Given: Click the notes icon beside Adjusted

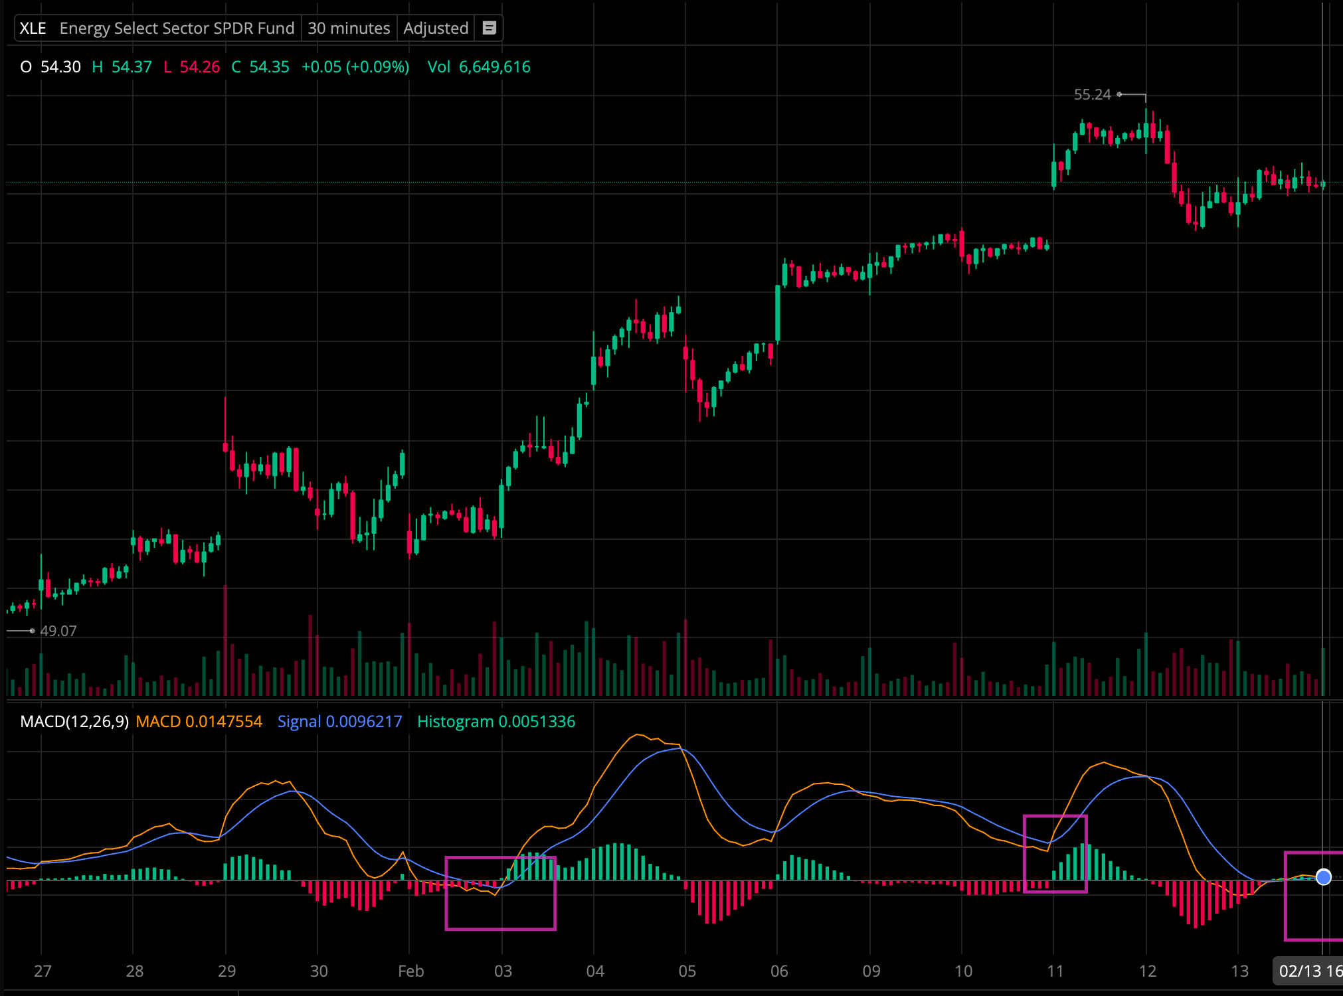Looking at the screenshot, I should [x=489, y=28].
